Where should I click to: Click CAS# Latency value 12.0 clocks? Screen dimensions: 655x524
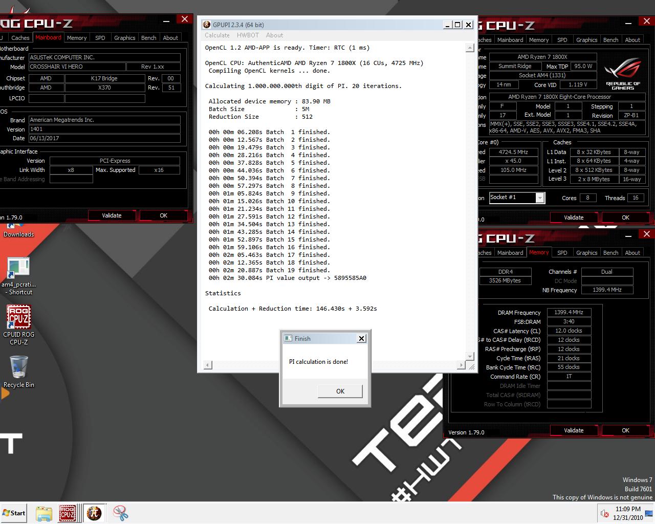pos(569,331)
